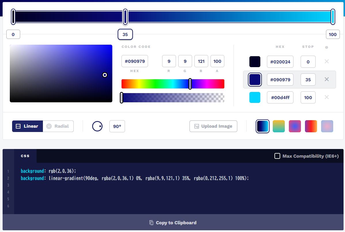
Task: Enable Max Compatibility (IE6+)
Action: pos(277,156)
